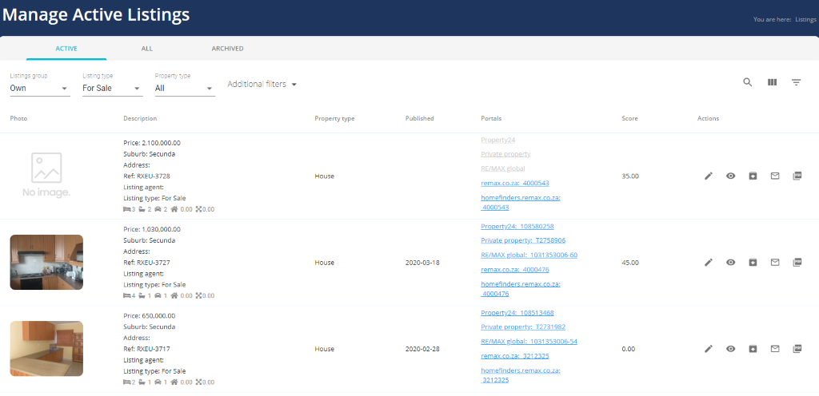Email listing RXEU-3727 via envelope icon
Viewport: 819px width, 396px height.
click(x=775, y=263)
